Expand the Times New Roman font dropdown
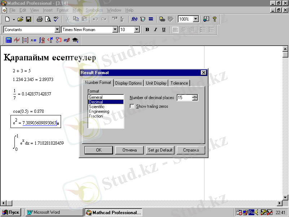Screen dimensions: 289x217 tap(115, 30)
